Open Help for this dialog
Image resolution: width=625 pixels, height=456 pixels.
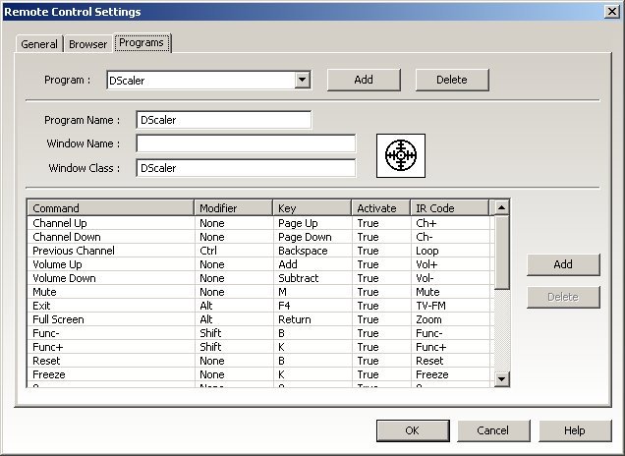[575, 430]
